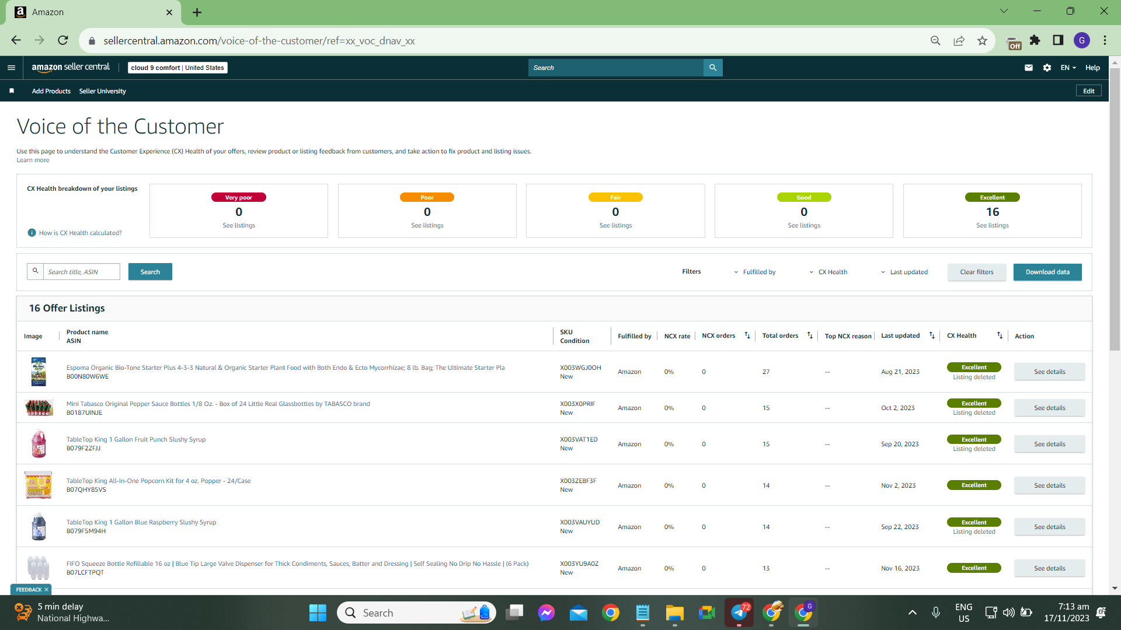Click the page vertical scrollbar

click(1115, 210)
